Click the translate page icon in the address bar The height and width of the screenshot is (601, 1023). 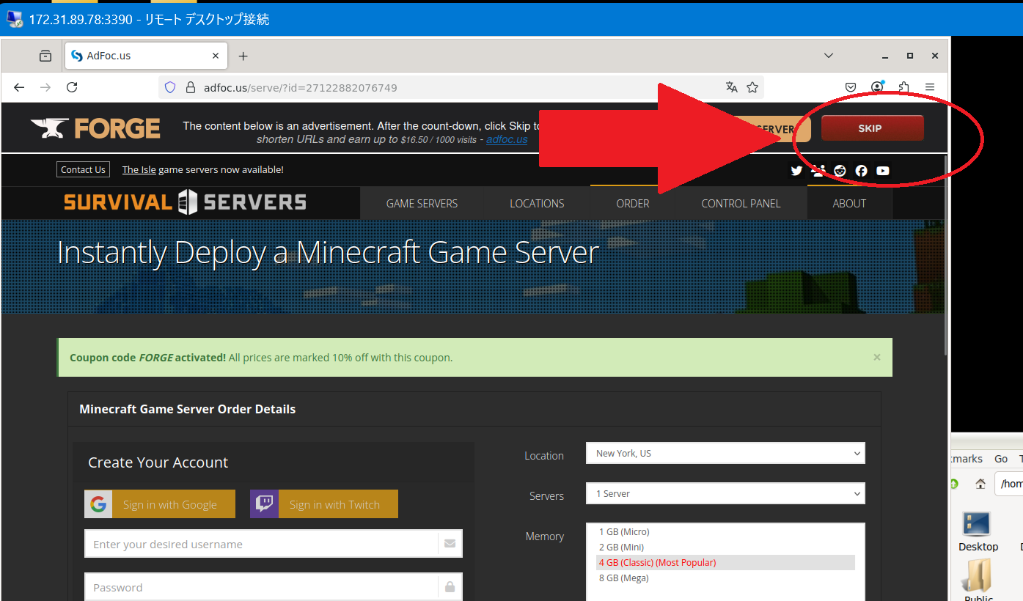(731, 87)
